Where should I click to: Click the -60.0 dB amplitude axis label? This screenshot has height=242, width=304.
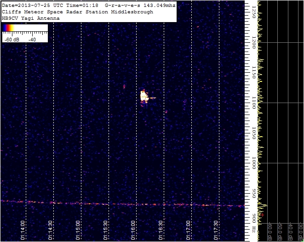coord(270,232)
